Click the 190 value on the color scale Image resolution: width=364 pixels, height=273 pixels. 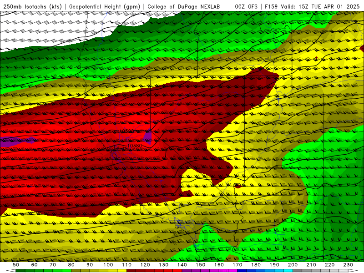click(x=274, y=265)
